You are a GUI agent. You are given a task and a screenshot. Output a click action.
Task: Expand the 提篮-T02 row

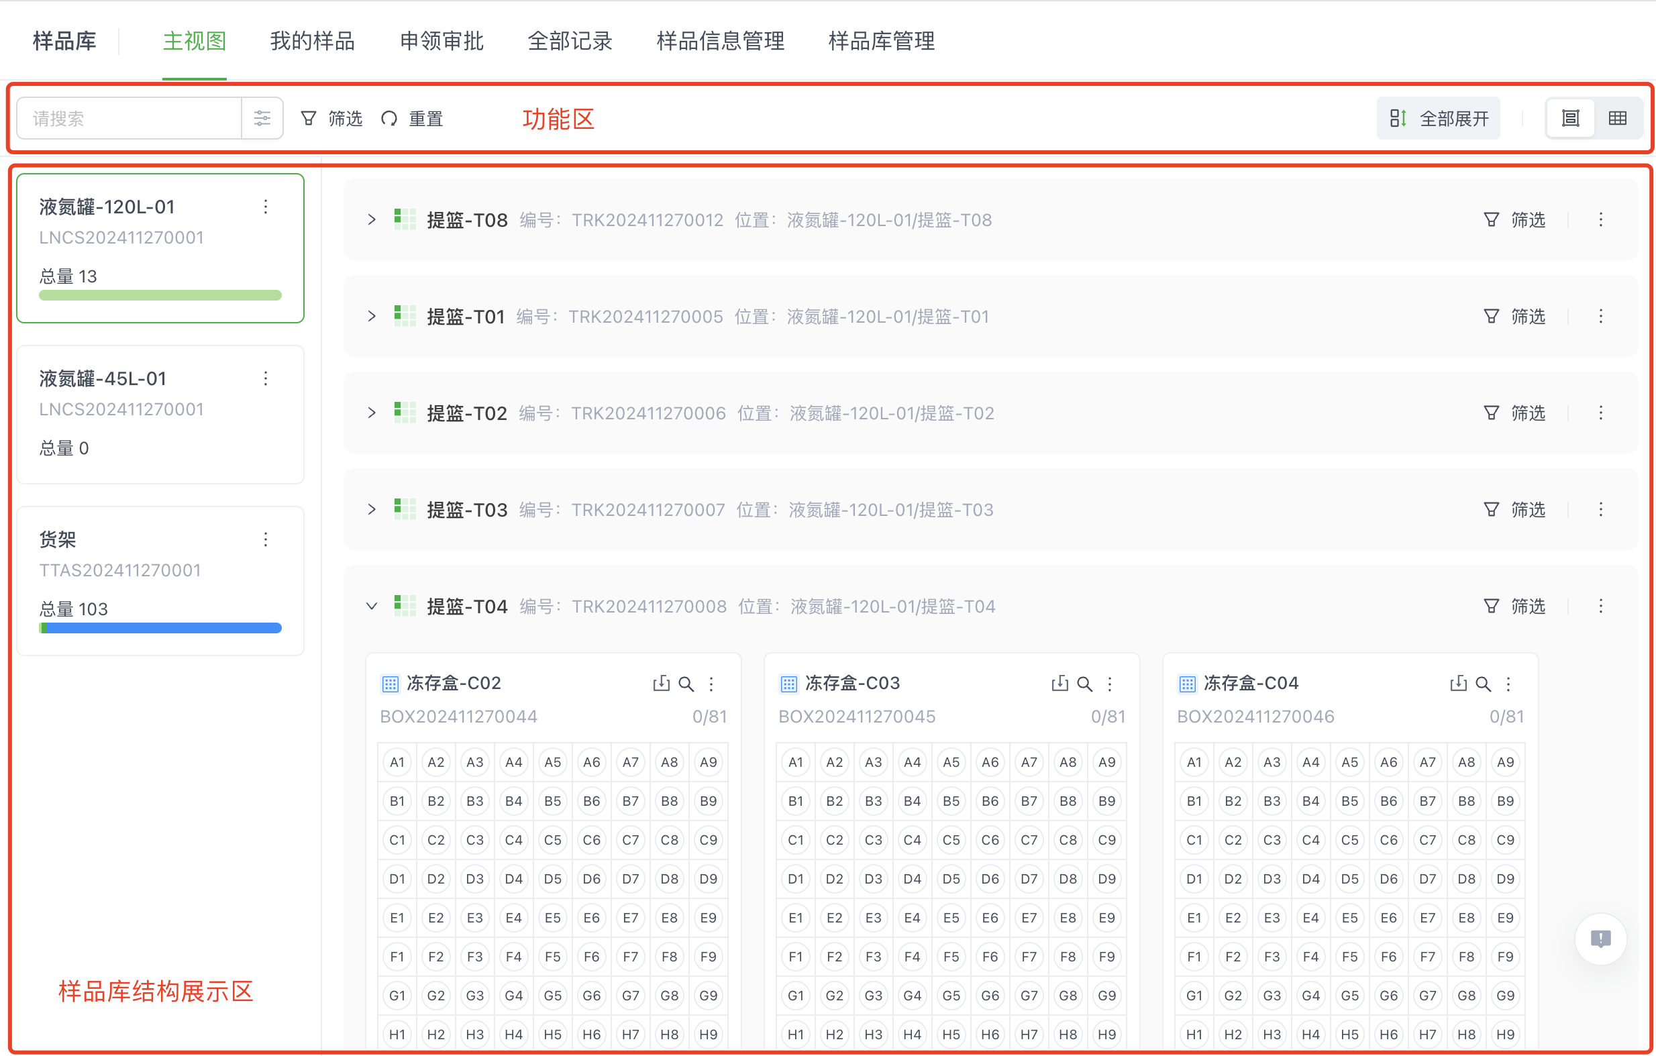click(x=372, y=413)
